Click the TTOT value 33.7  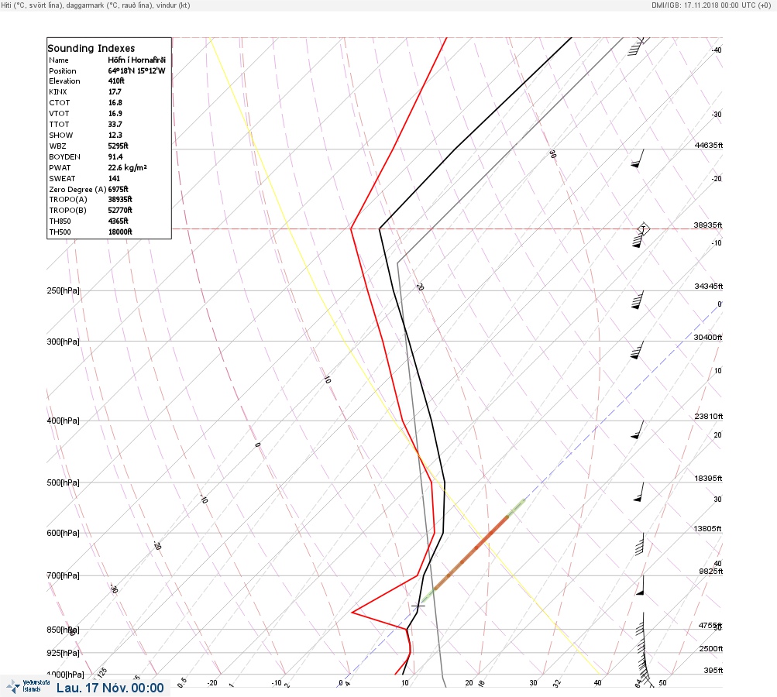click(115, 125)
